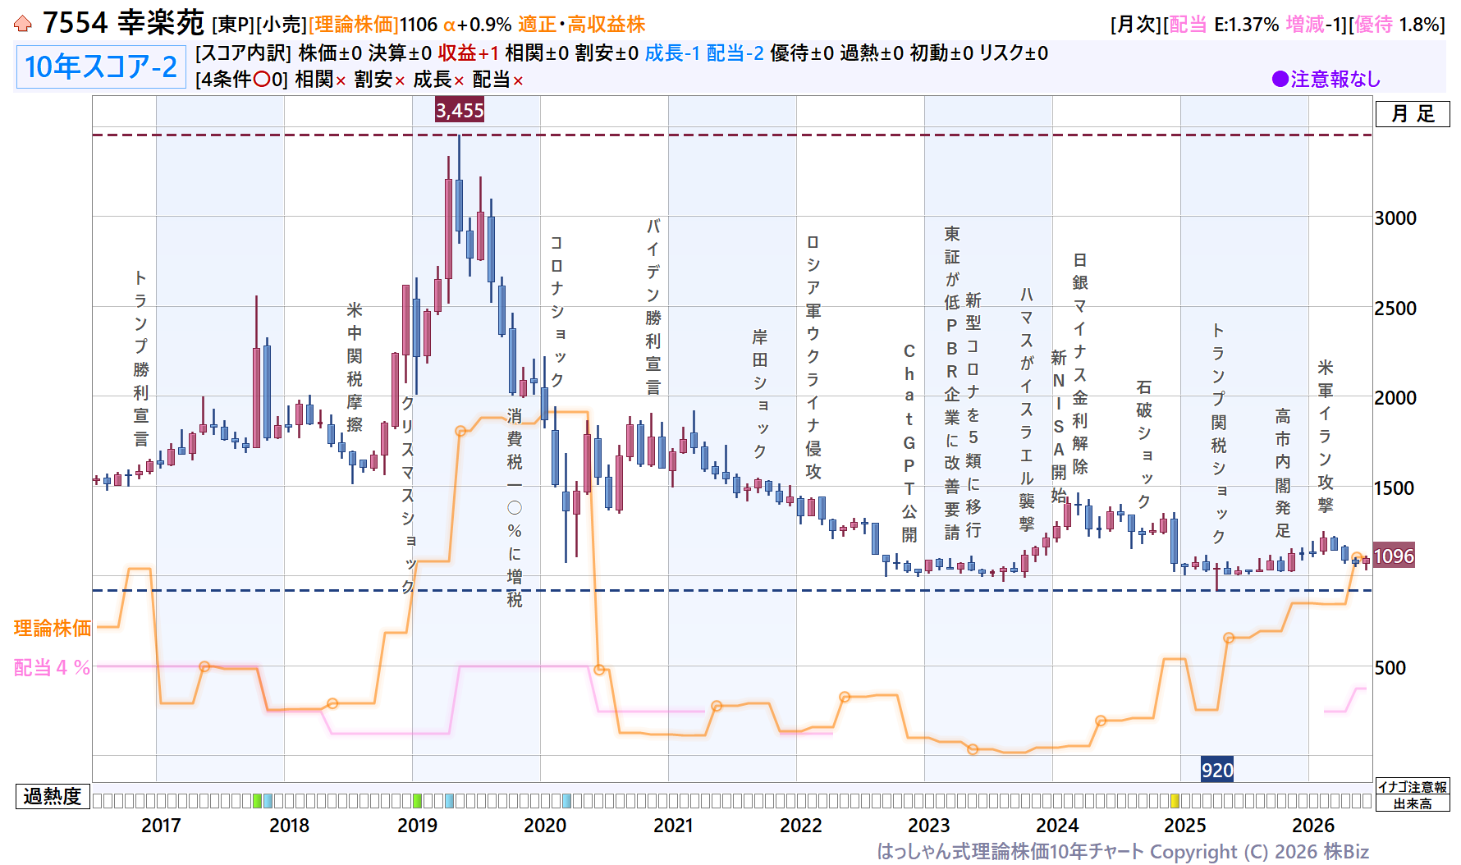Image resolution: width=1461 pixels, height=865 pixels.
Task: Click the 過熱度 label
Action: [x=53, y=797]
